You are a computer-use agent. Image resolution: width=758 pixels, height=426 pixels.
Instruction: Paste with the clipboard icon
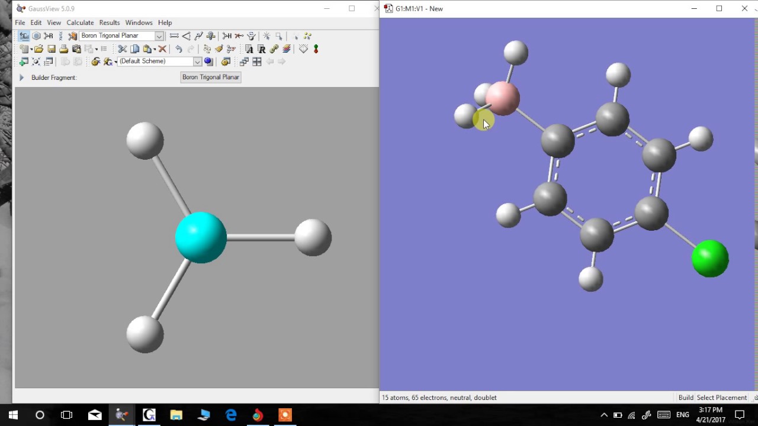[147, 49]
